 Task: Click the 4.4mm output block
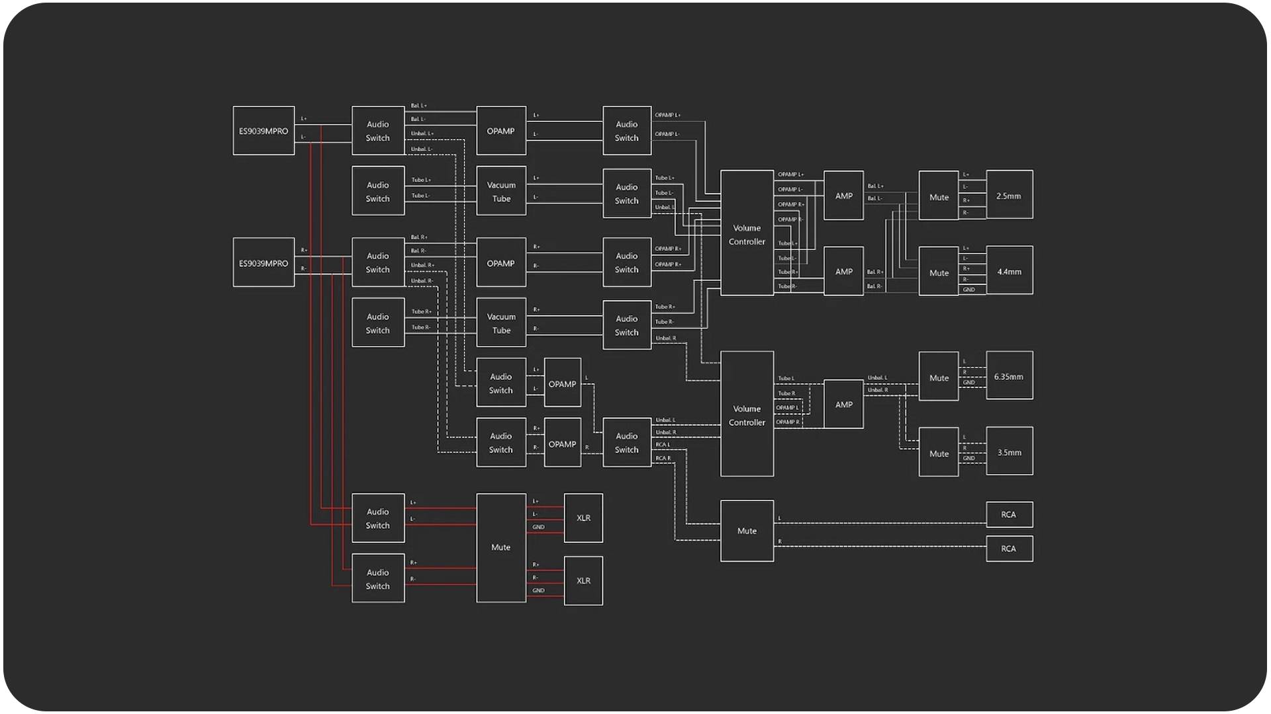click(1009, 270)
